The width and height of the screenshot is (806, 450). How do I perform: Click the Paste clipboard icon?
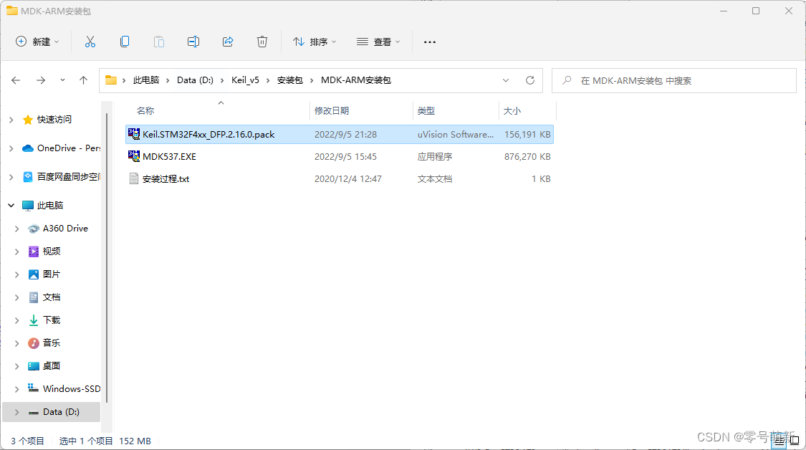pos(159,42)
